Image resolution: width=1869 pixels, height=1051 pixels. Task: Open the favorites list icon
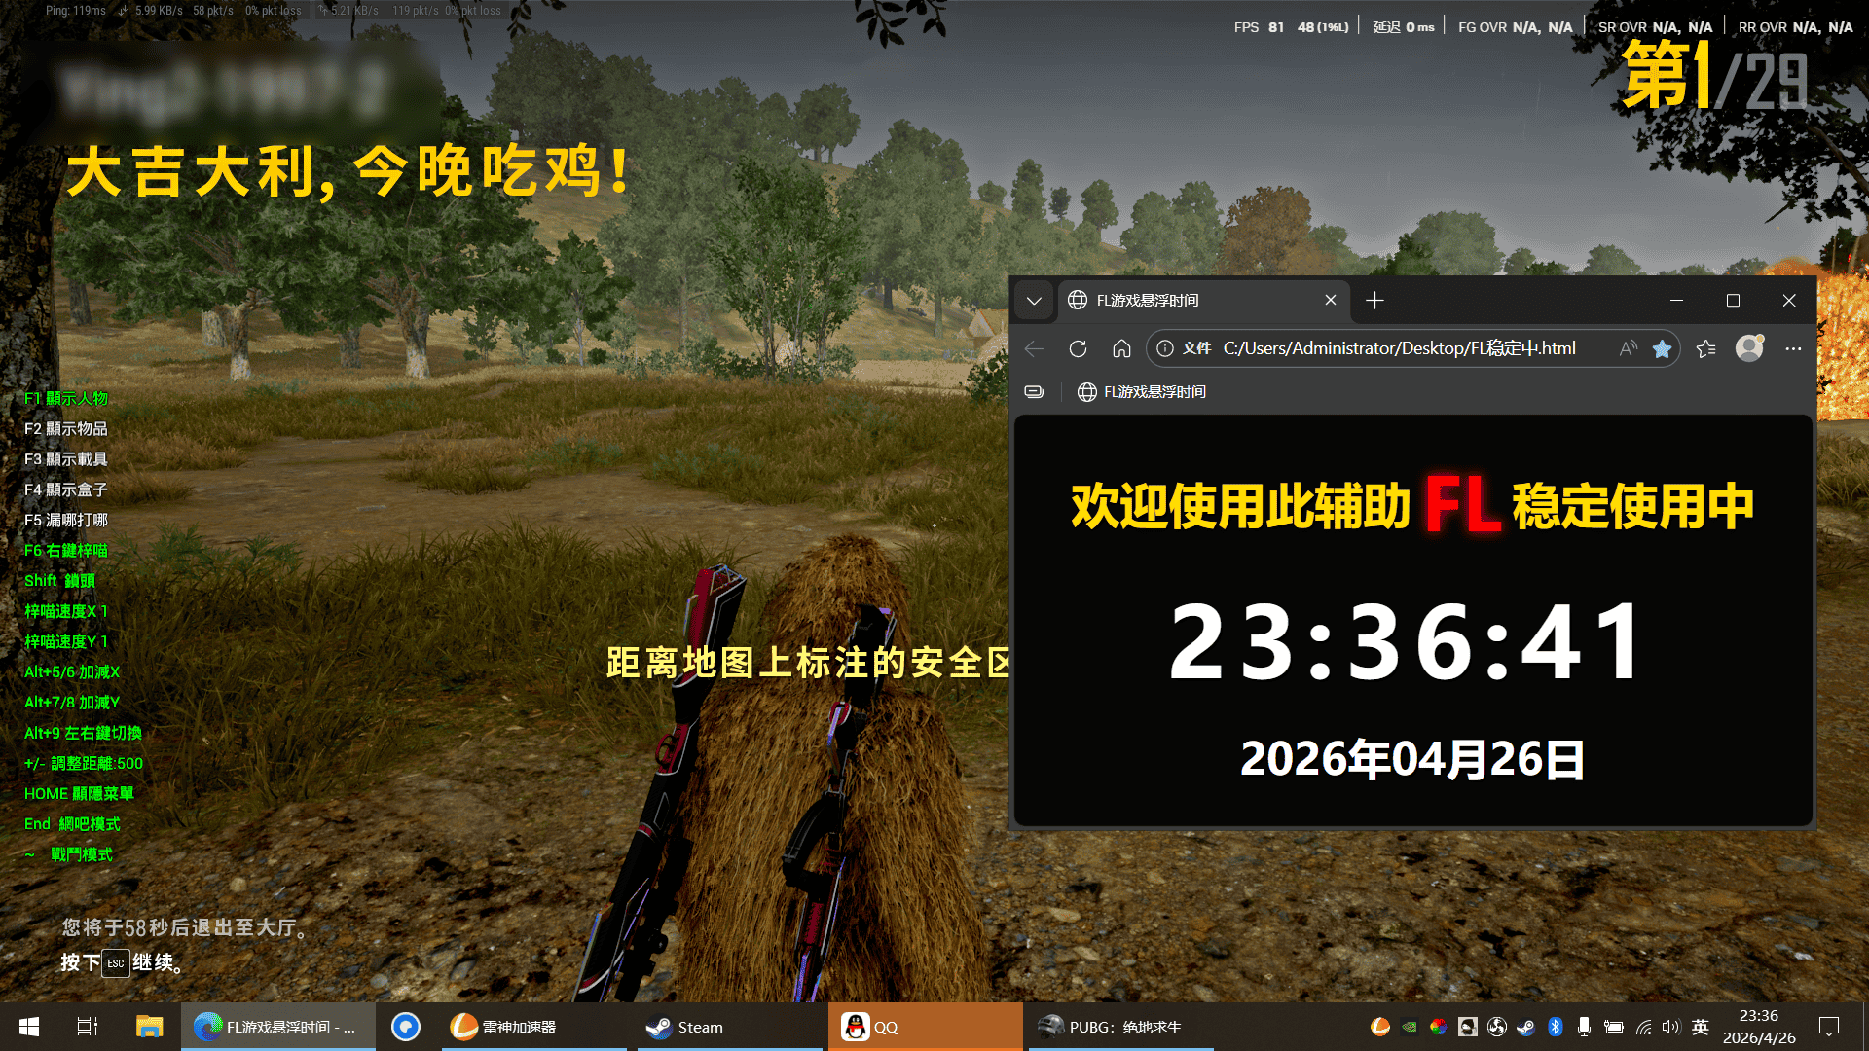click(1705, 348)
